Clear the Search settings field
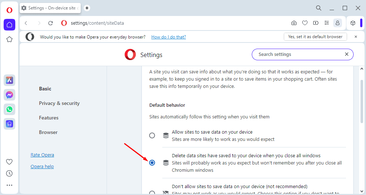Viewport: 366px width, 195px height. click(347, 54)
